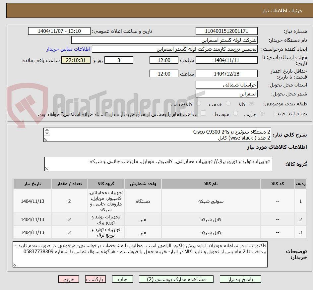
Task: Click the چاپ print button
Action: coord(122,279)
